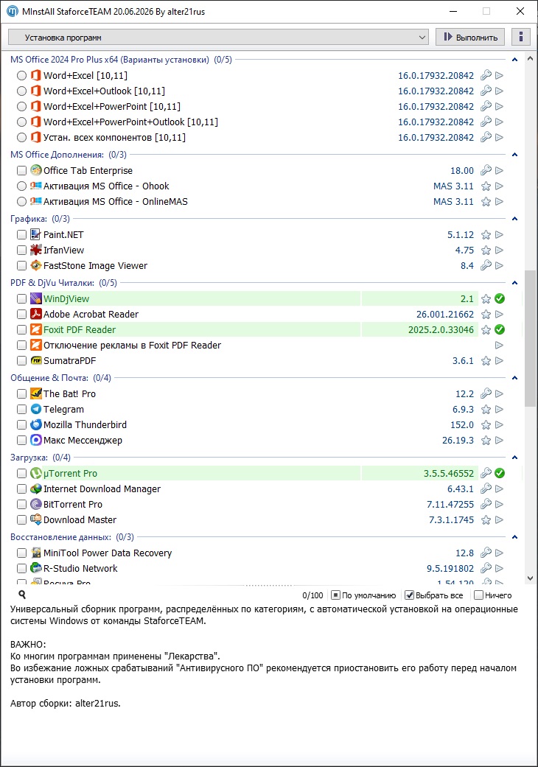Check the IrfanView checkbox
This screenshot has width=538, height=767.
(21, 251)
